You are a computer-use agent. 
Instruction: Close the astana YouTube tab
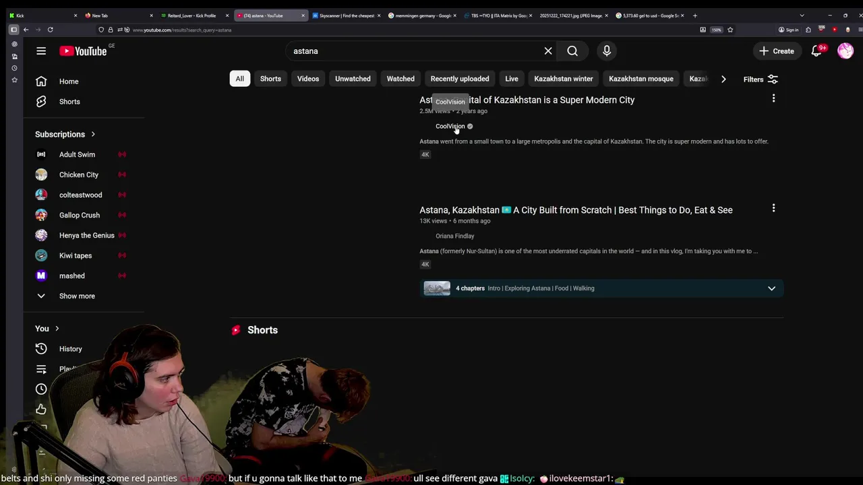pos(303,15)
